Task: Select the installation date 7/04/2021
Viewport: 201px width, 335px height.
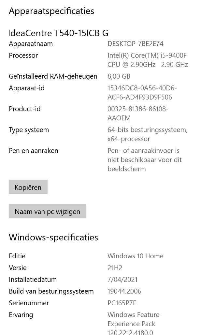Action: (x=122, y=280)
